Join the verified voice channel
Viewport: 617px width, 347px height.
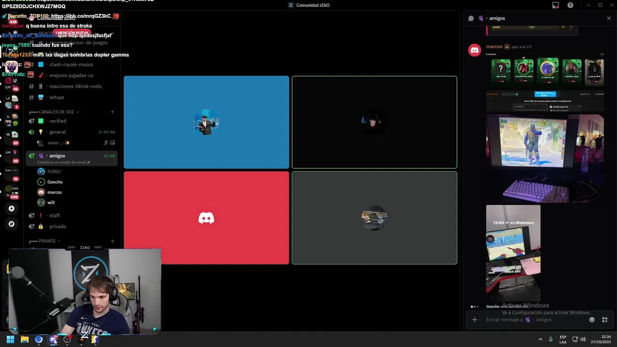tap(71, 121)
